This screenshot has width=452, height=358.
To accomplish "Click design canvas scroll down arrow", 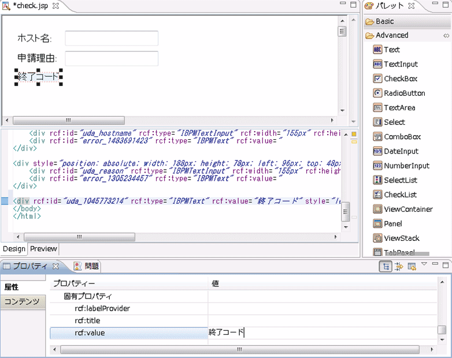I will point(342,111).
